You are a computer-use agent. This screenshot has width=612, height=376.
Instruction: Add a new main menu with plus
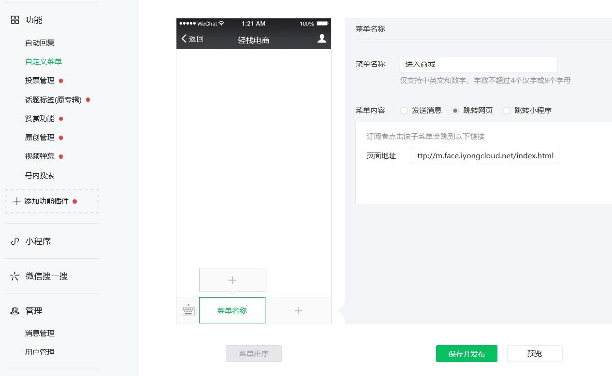(298, 311)
